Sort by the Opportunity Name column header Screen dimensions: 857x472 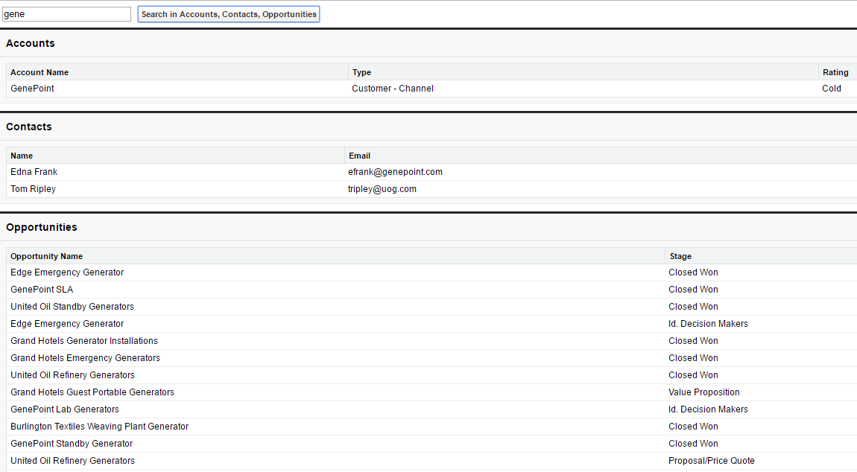46,256
